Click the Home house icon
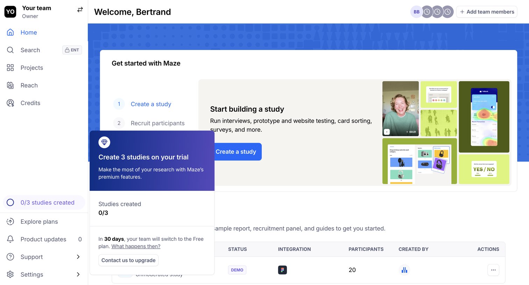 [10, 33]
